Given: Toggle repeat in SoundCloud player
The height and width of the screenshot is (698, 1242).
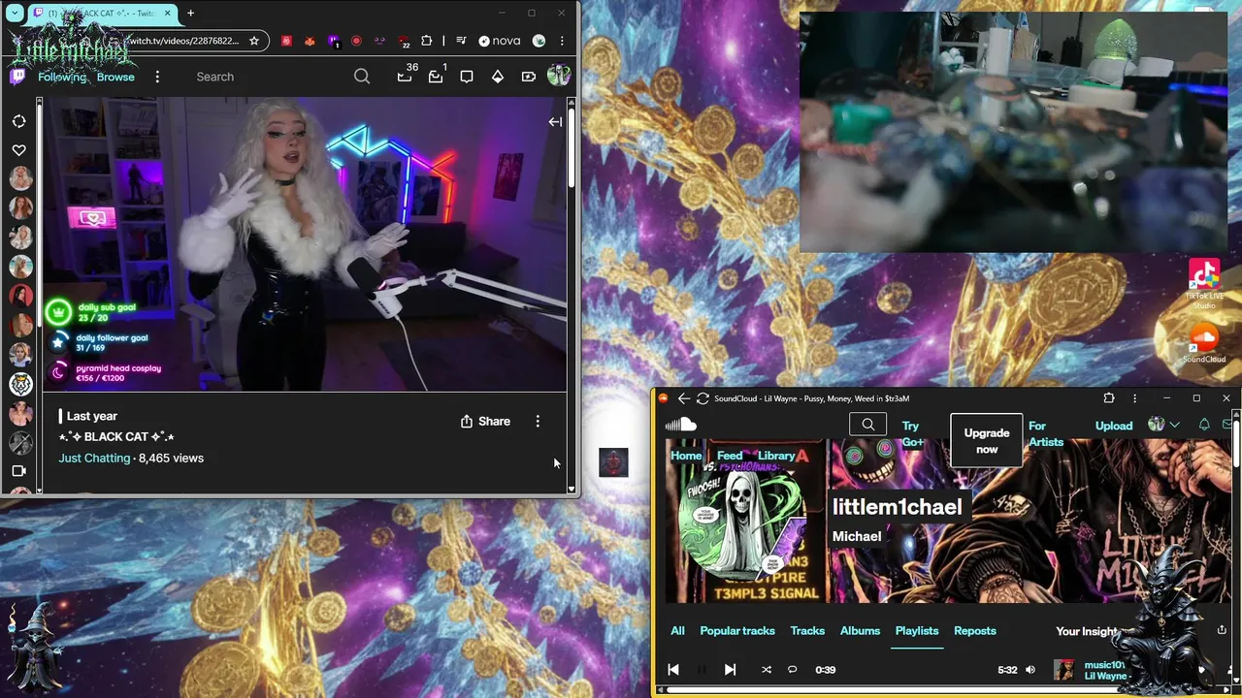Looking at the screenshot, I should pos(792,670).
